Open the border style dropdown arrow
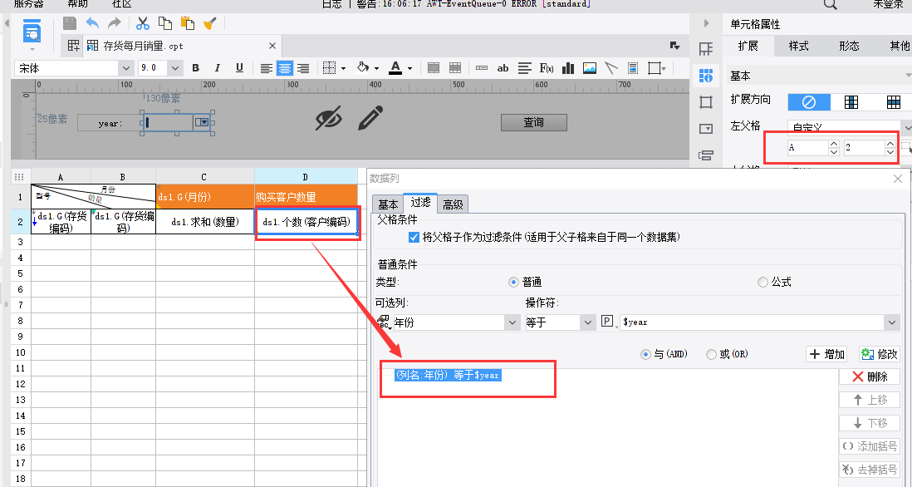The width and height of the screenshot is (912, 487). click(x=343, y=68)
